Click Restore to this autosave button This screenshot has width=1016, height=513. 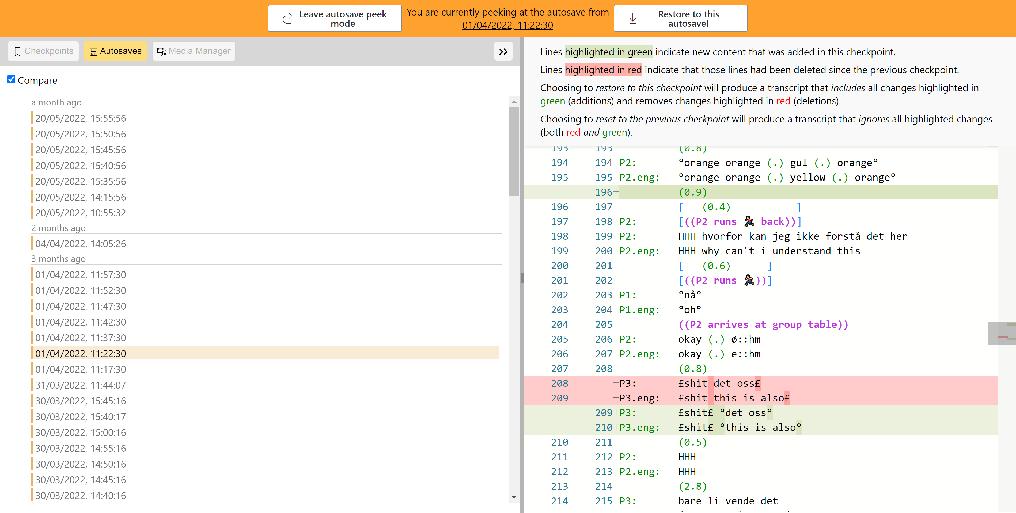point(680,18)
